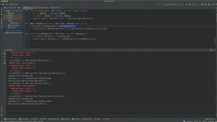Click the gutter icon beside natless_=<_< function

coord(26,23)
